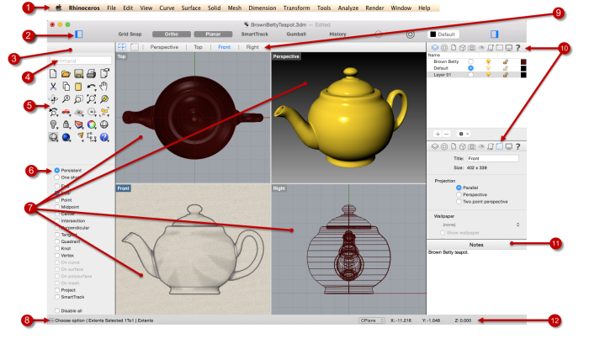This screenshot has width=589, height=360.
Task: Switch to the Right viewport tab
Action: click(252, 47)
